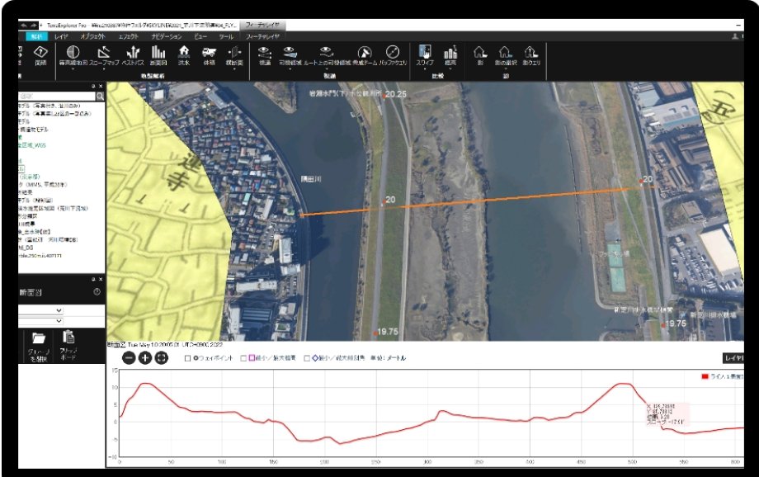Viewport: 759px width, 477px height.
Task: Switch to the ナビゲーション ribbon tab
Action: pos(167,36)
